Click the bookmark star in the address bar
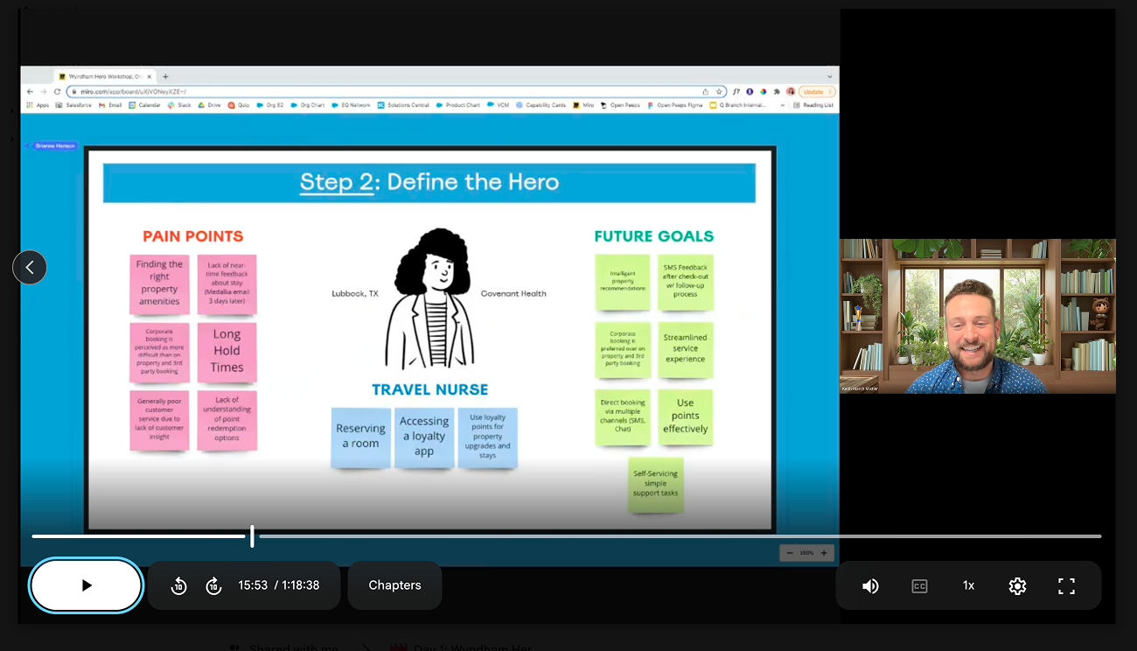Viewport: 1137px width, 651px height. tap(719, 91)
